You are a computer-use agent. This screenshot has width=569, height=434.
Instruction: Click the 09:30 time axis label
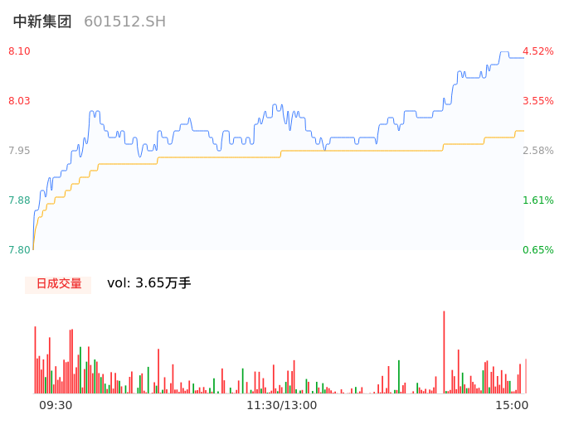pyautogui.click(x=56, y=405)
